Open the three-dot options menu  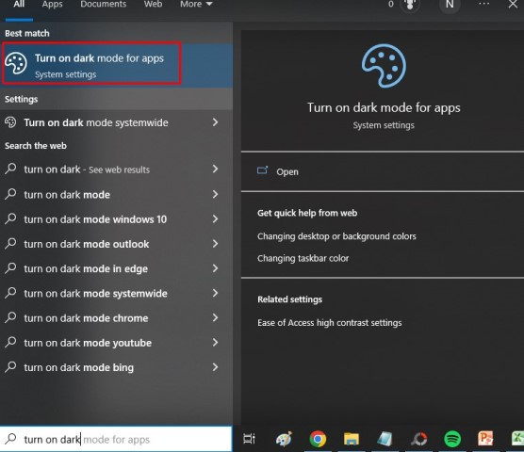(x=483, y=4)
